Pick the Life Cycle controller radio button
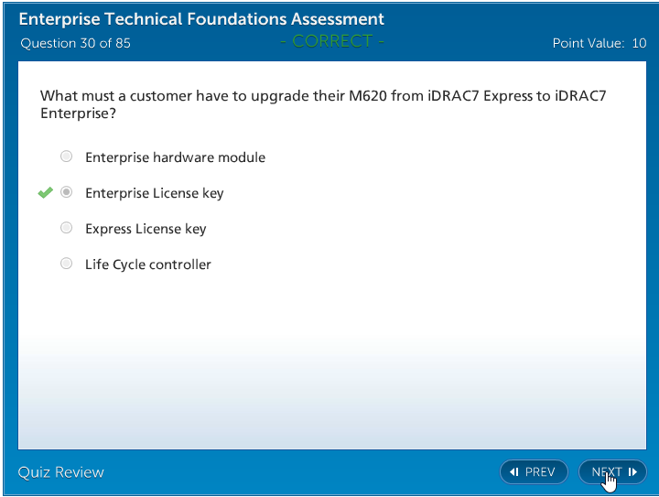Screen dimensions: 659x497 coord(66,264)
